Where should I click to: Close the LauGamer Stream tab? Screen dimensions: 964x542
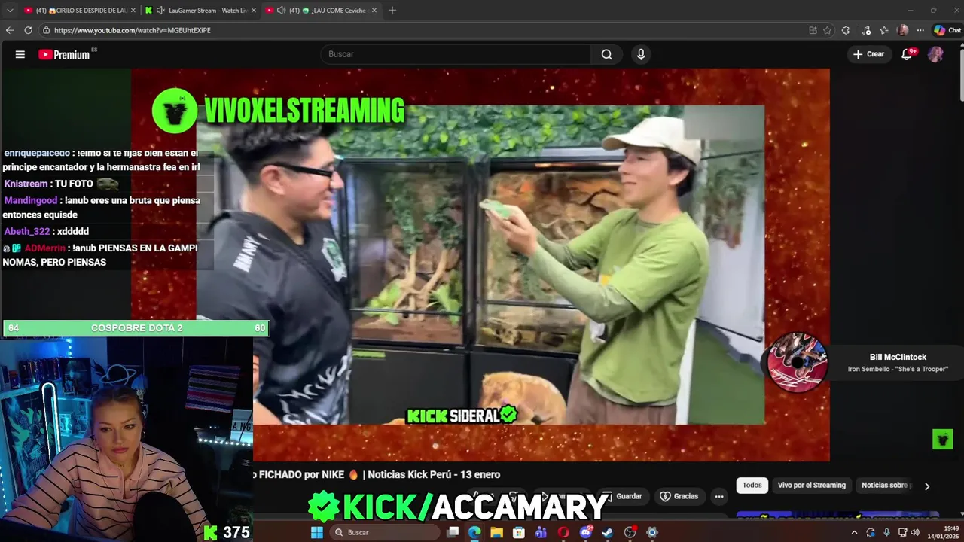tap(253, 11)
